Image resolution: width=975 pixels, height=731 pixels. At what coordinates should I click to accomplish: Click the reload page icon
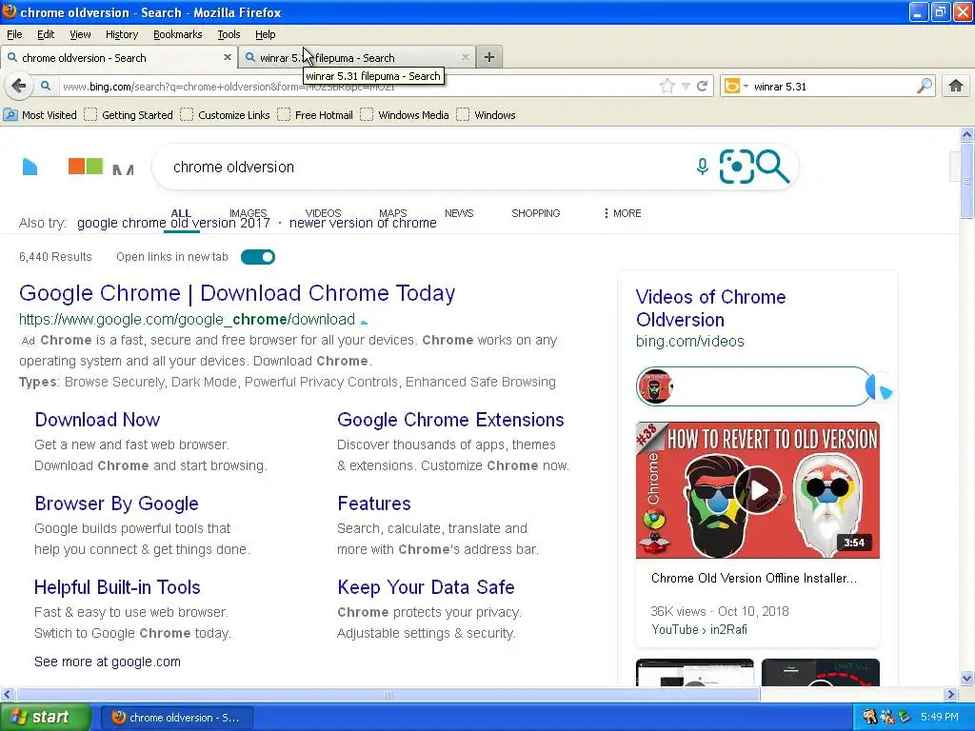[x=703, y=87]
